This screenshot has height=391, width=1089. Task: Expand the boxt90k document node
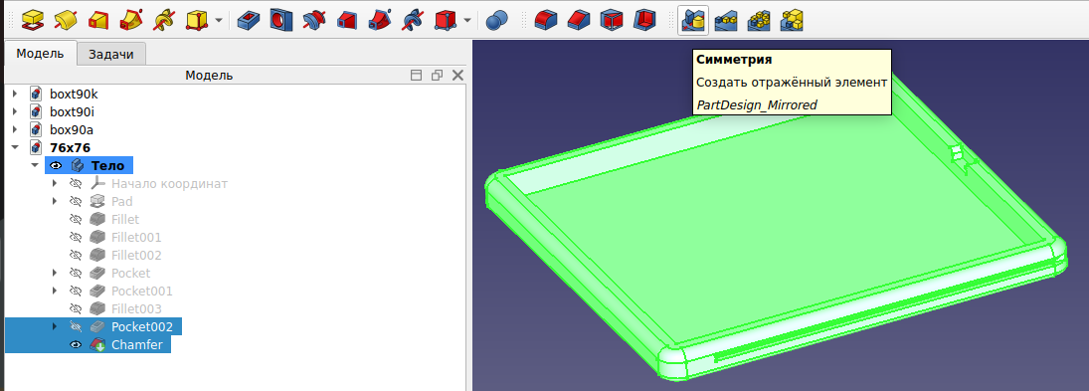coord(15,94)
